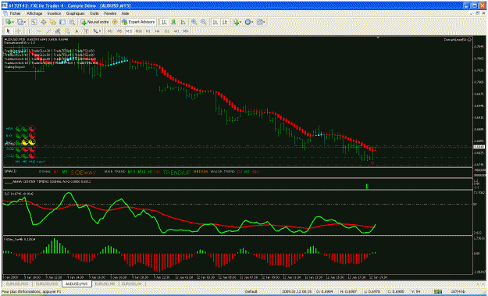This screenshot has height=296, width=488.
Task: Toggle the auto scroll chart icon
Action: click(216, 22)
